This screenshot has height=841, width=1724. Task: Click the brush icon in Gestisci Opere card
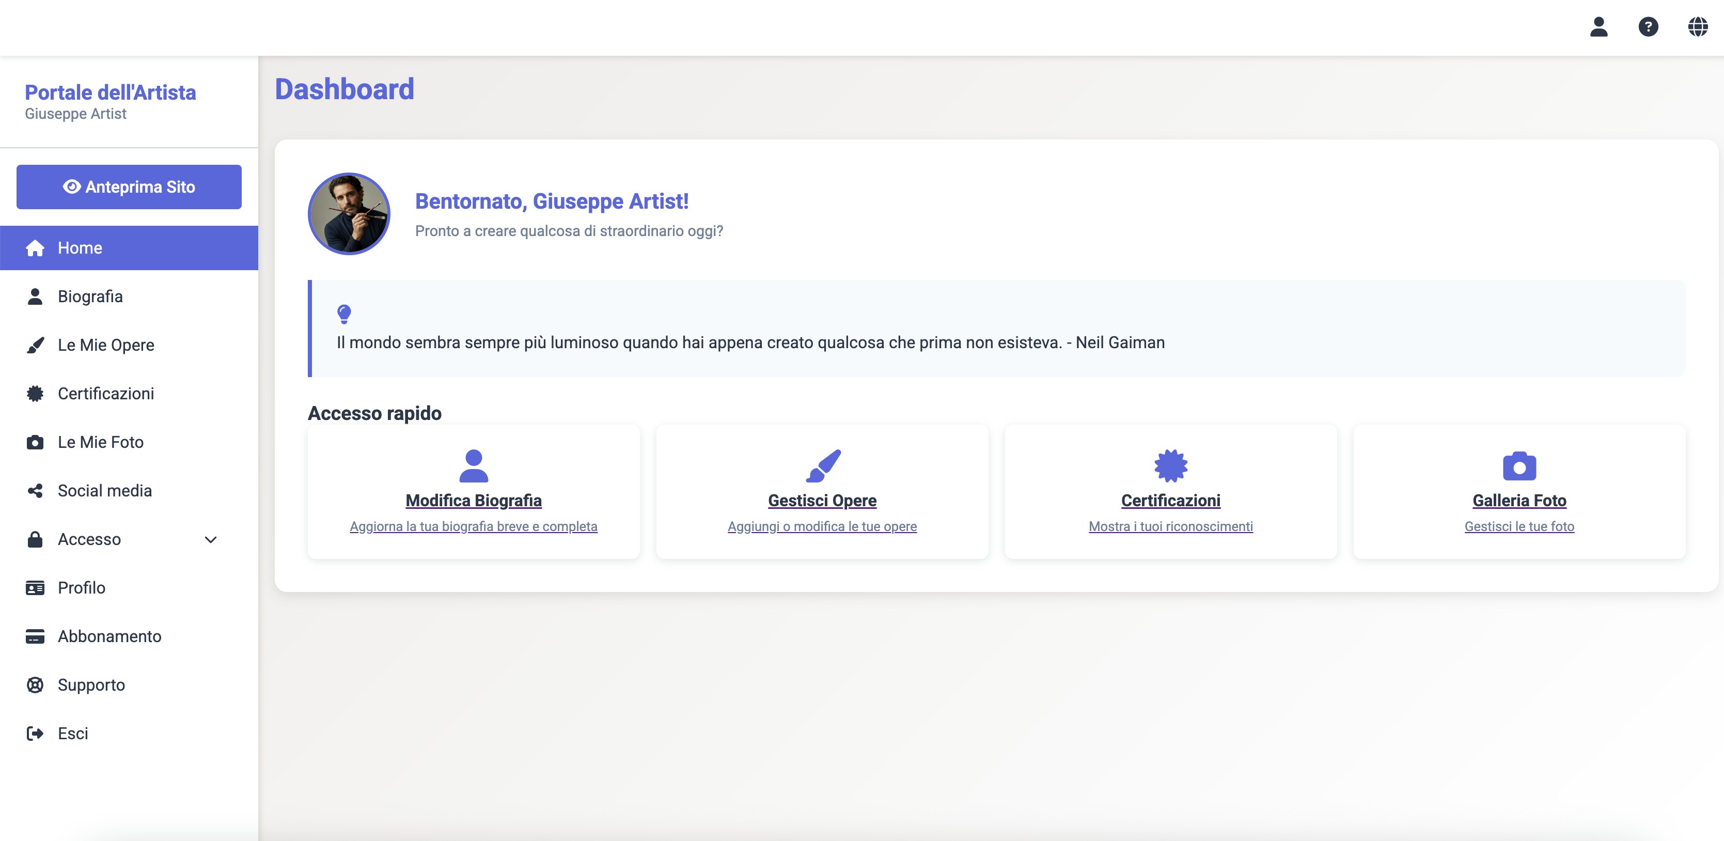(x=823, y=465)
